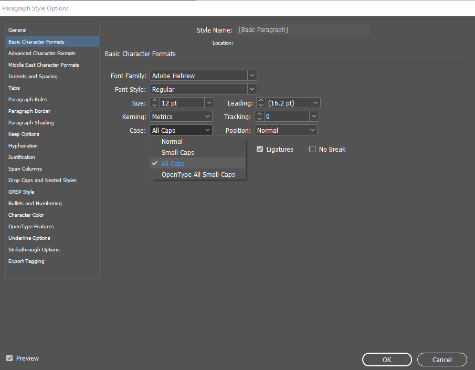Choose All Caps from Case list
The height and width of the screenshot is (370, 475).
point(197,163)
